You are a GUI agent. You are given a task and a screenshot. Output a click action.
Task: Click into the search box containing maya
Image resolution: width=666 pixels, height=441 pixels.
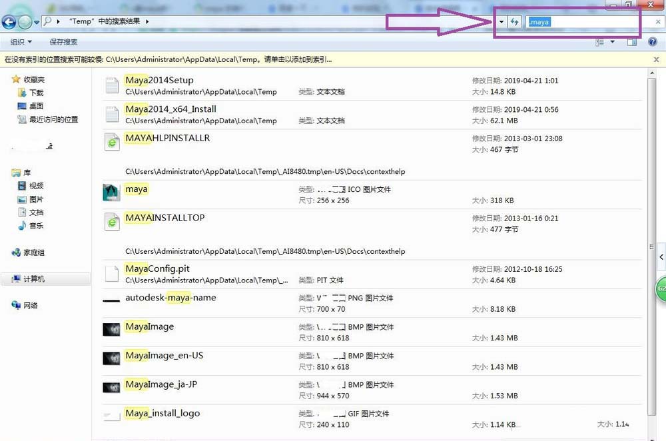click(x=588, y=22)
